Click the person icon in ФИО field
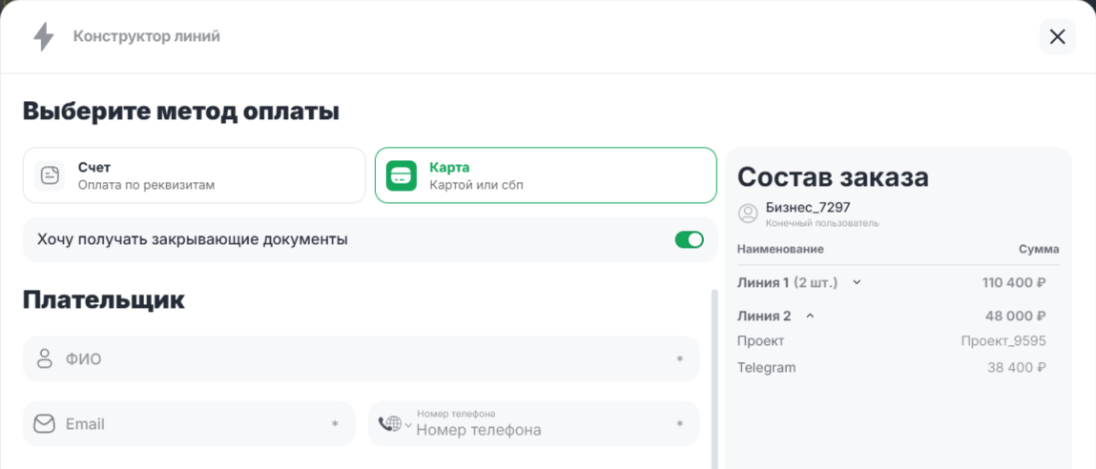This screenshot has width=1096, height=469. click(44, 359)
